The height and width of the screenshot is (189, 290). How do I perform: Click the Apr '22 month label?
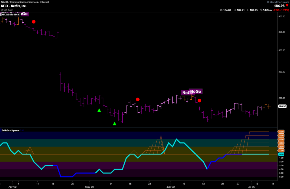click(x=12, y=187)
